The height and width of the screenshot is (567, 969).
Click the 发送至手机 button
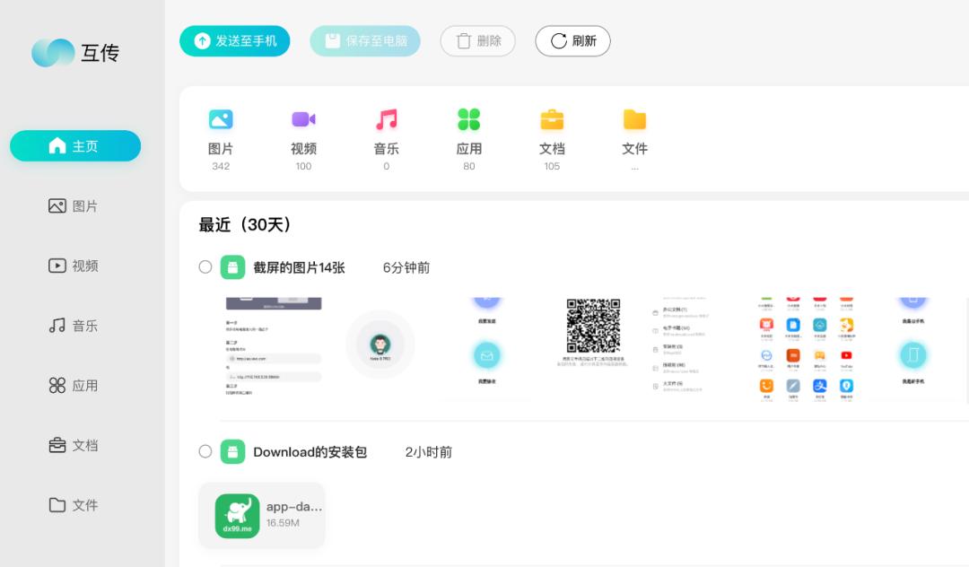[234, 40]
